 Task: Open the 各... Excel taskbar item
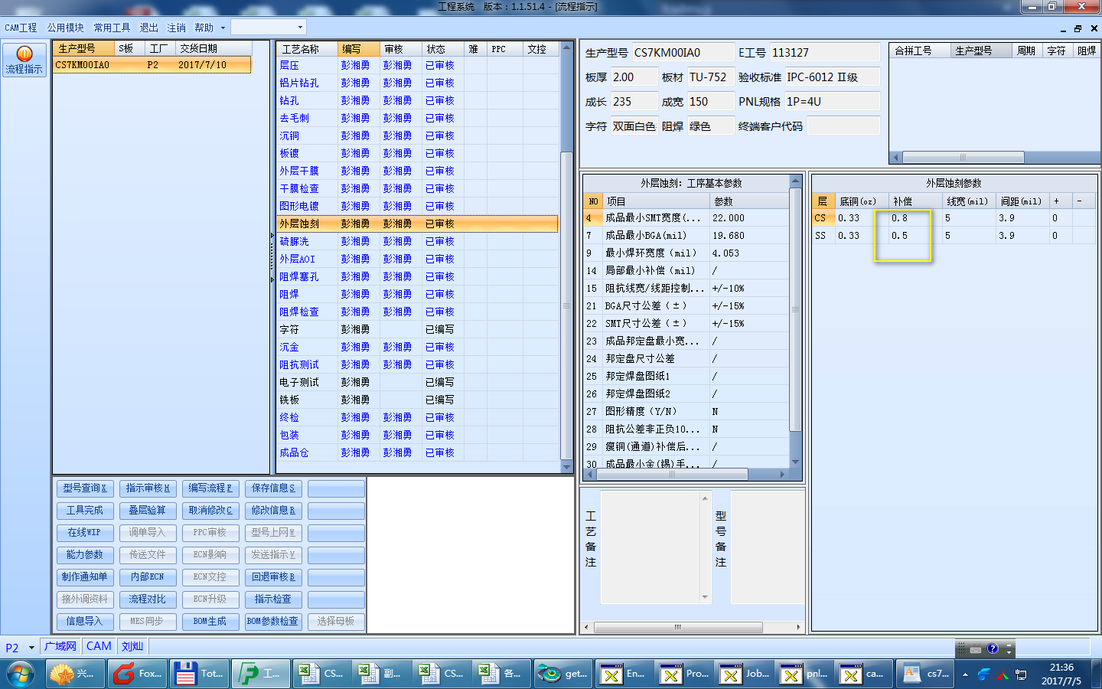(x=501, y=674)
